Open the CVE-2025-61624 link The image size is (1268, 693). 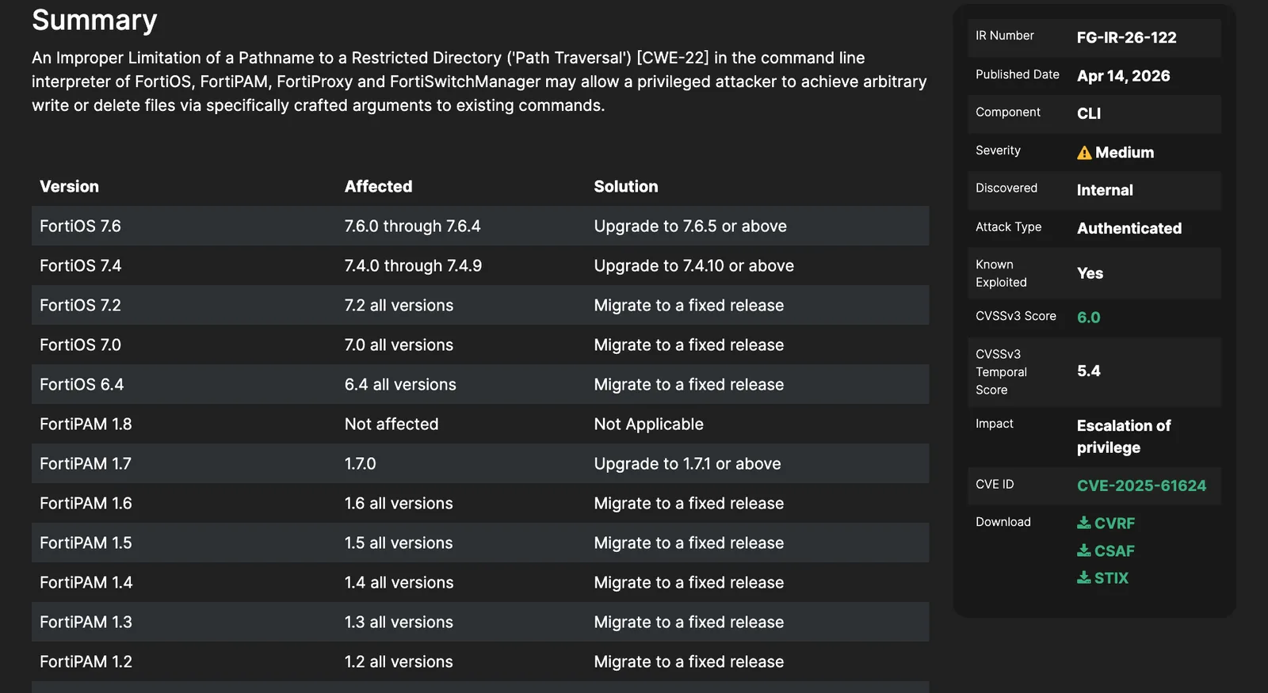point(1141,485)
